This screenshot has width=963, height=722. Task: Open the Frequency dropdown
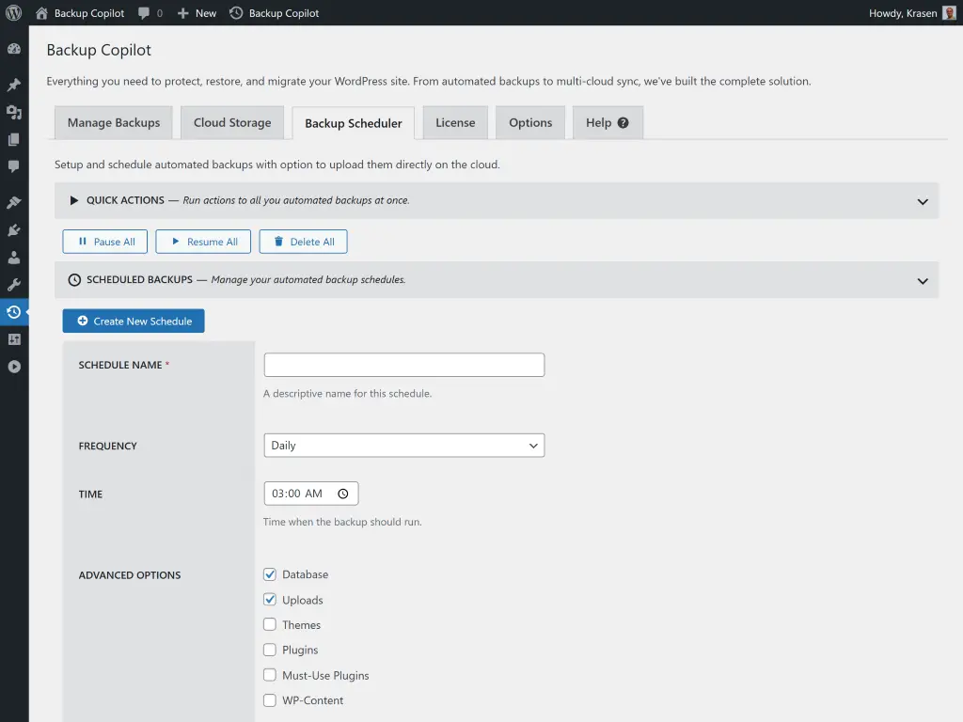point(403,445)
